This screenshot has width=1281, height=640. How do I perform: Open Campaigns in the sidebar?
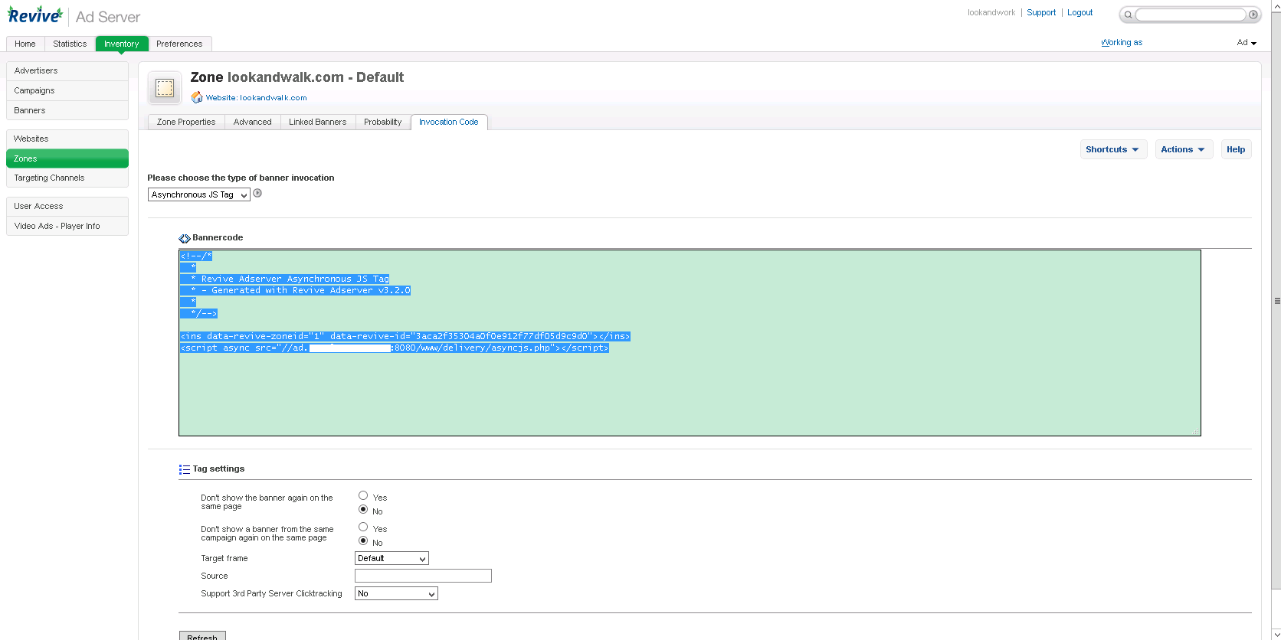[x=67, y=90]
